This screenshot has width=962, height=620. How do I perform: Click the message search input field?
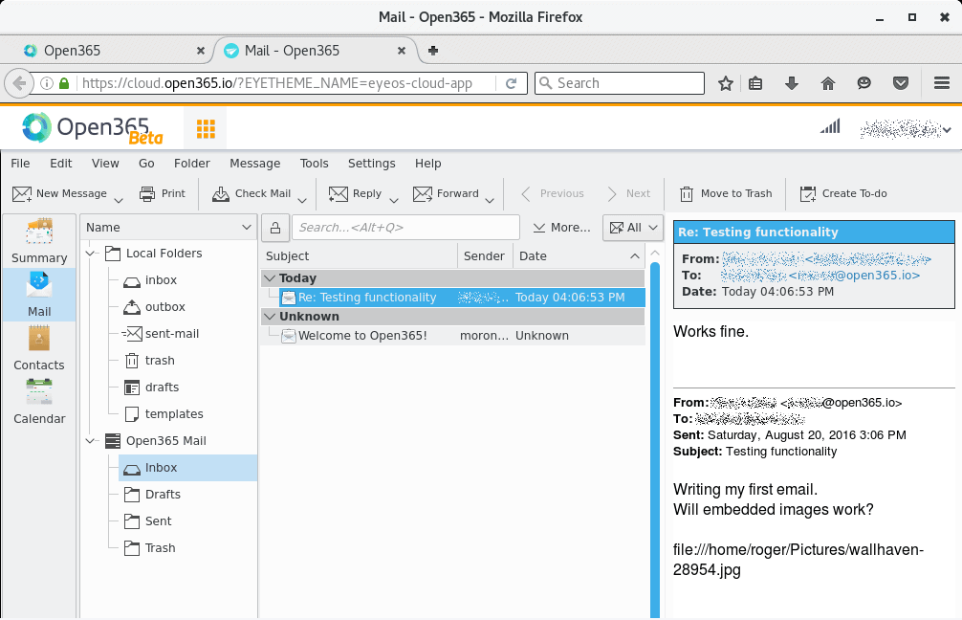pyautogui.click(x=405, y=228)
